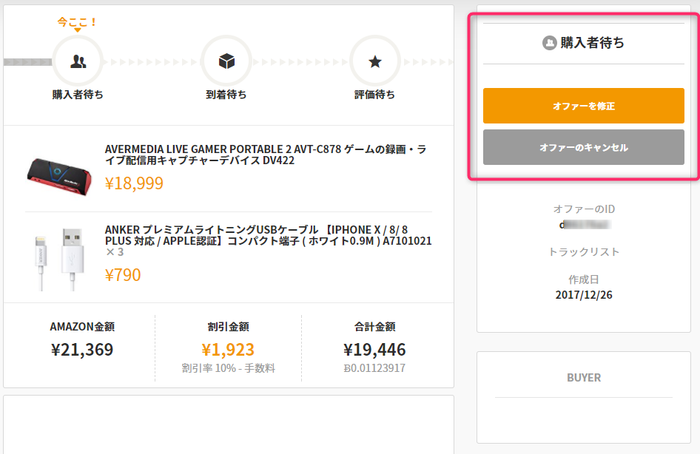Screen dimensions: 700x454
Task: Click the 今ここ! current step marker
Action: 78,21
